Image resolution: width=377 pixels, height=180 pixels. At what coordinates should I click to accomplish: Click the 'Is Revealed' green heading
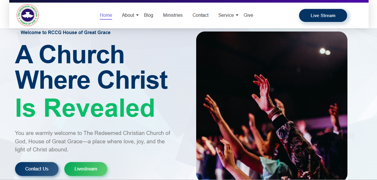85,108
